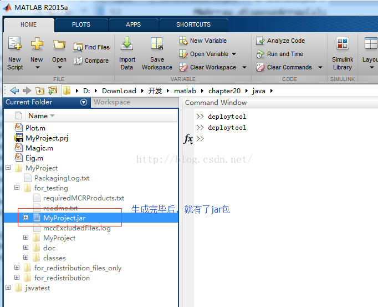Image resolution: width=378 pixels, height=307 pixels.
Task: Select the Magic.m file
Action: pos(39,148)
